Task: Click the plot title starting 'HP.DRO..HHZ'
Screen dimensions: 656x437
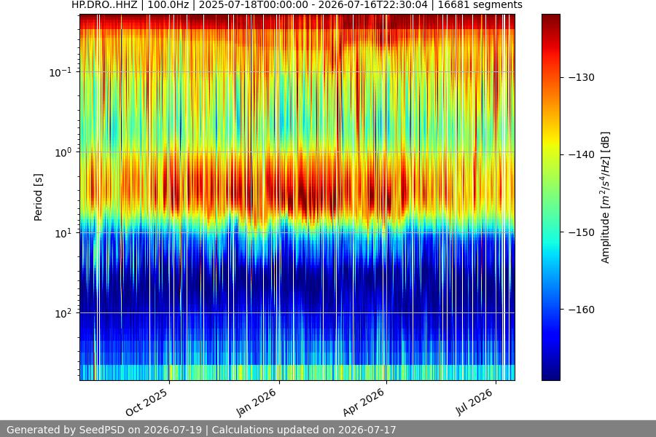Action: point(297,5)
